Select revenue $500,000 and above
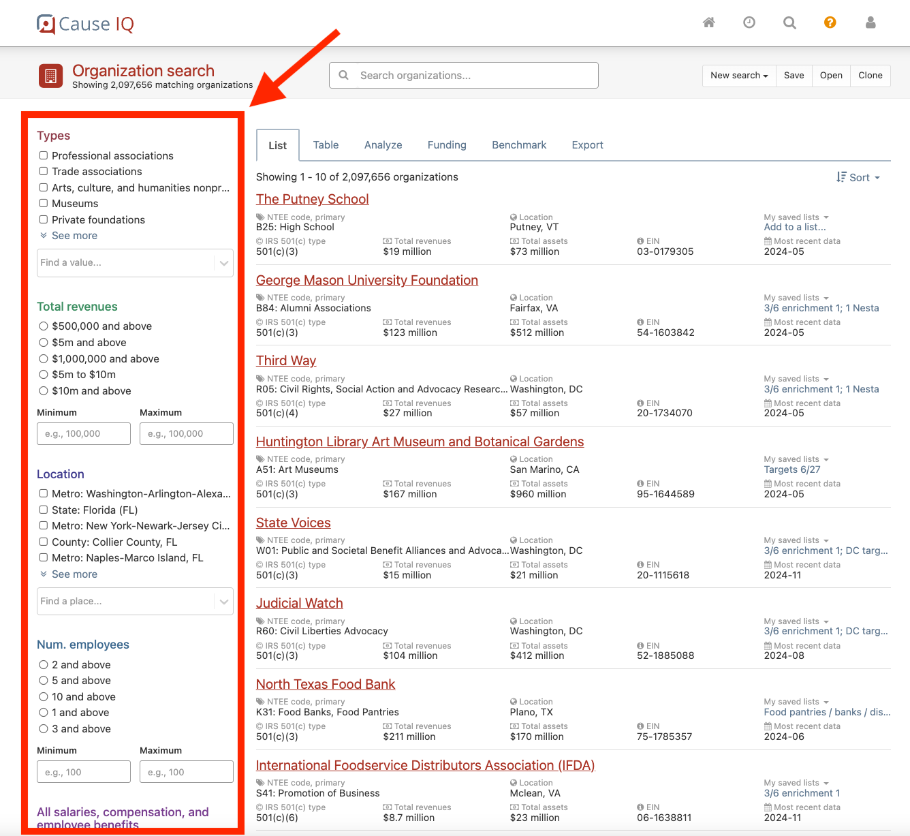910x836 pixels. pos(44,326)
